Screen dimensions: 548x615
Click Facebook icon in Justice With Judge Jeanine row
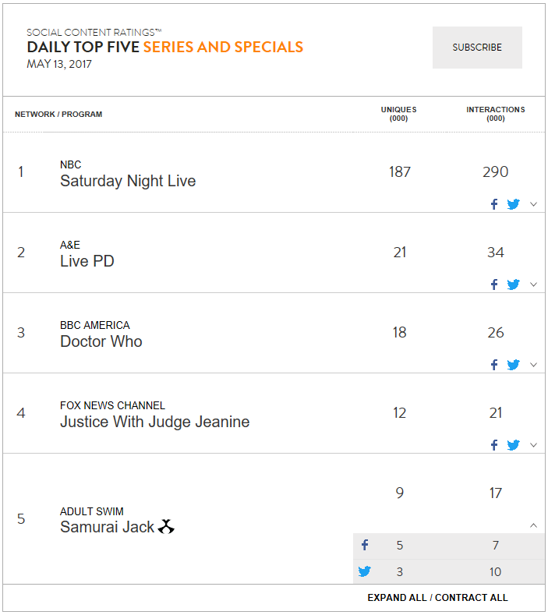(x=494, y=445)
